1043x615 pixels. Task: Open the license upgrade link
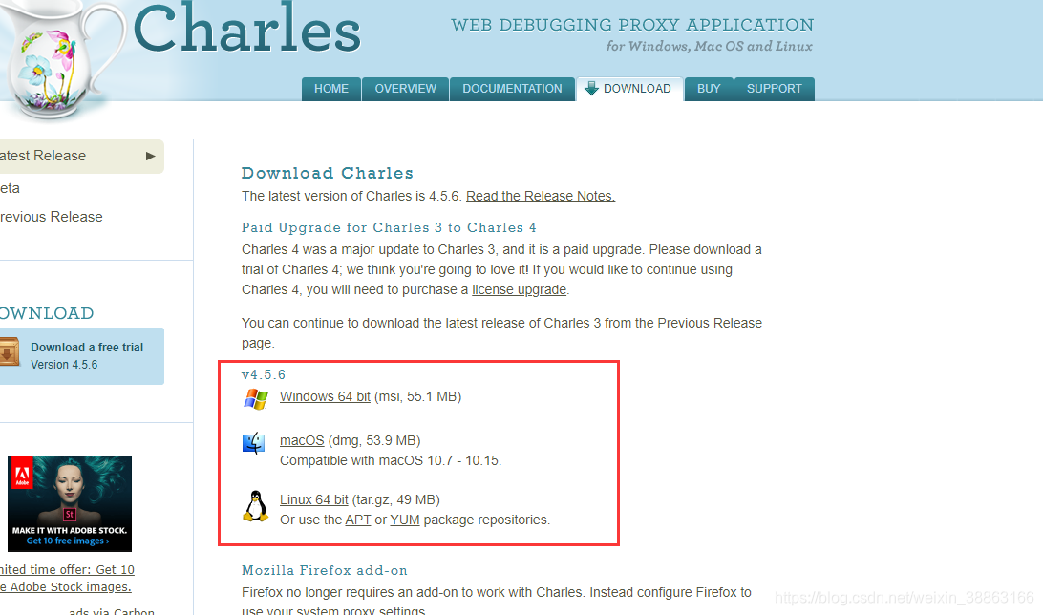519,290
